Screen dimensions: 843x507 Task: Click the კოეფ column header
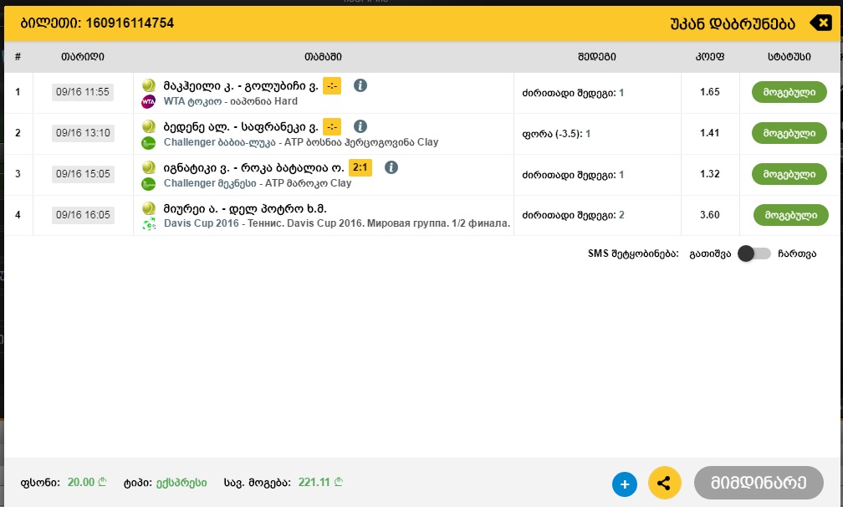pos(710,56)
